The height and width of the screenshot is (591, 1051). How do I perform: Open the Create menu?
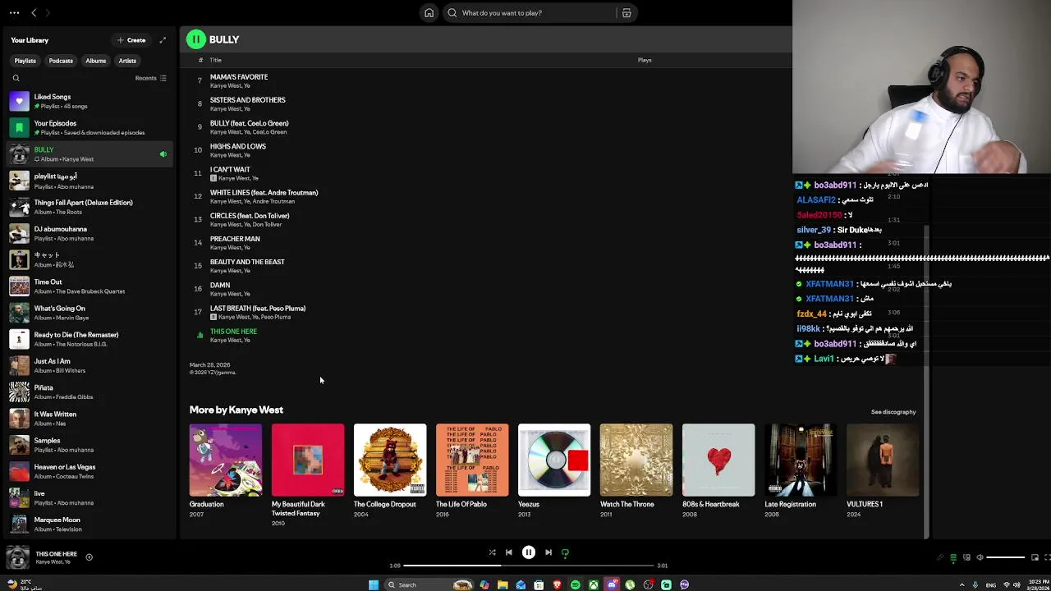tap(131, 40)
